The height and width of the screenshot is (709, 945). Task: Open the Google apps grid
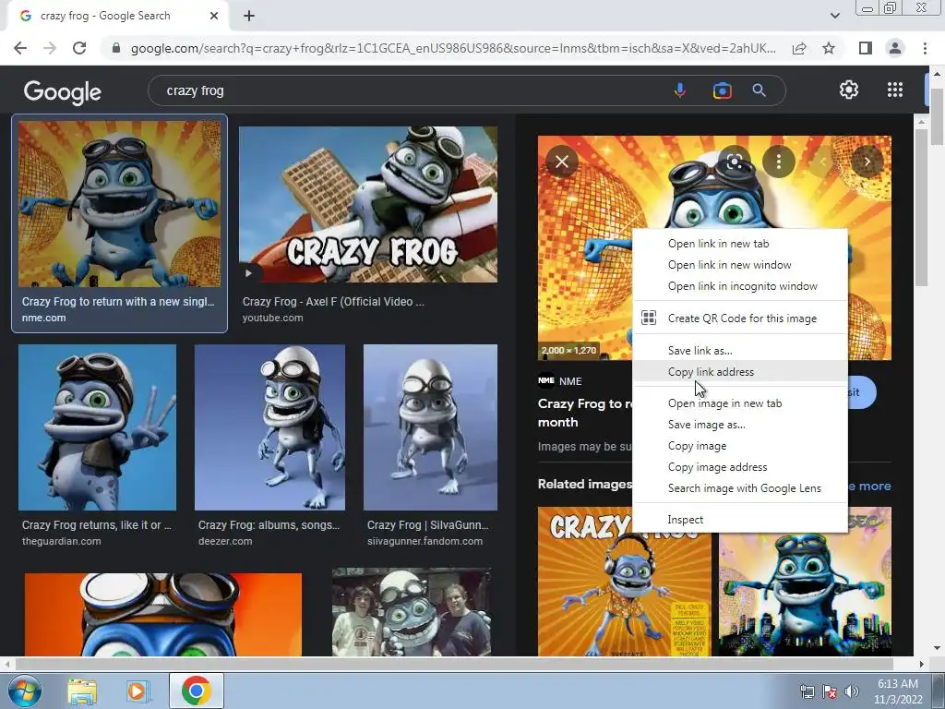click(x=895, y=90)
